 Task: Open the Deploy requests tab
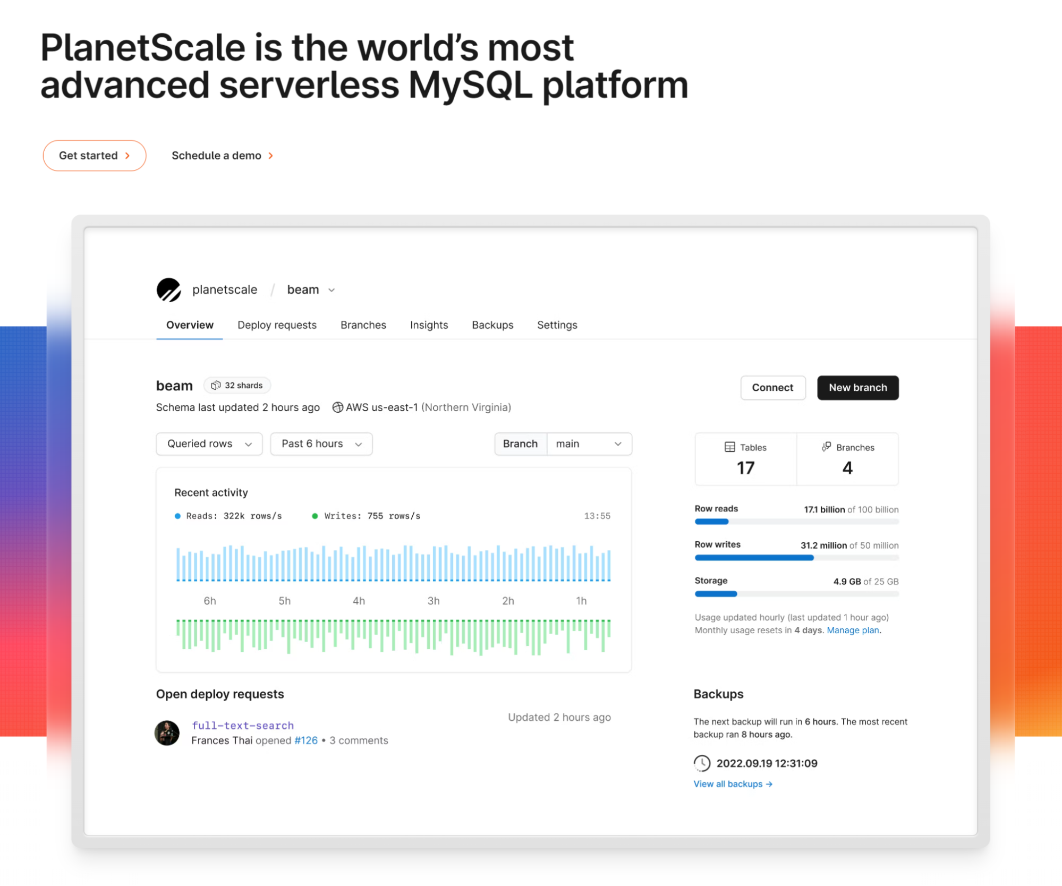click(x=277, y=325)
